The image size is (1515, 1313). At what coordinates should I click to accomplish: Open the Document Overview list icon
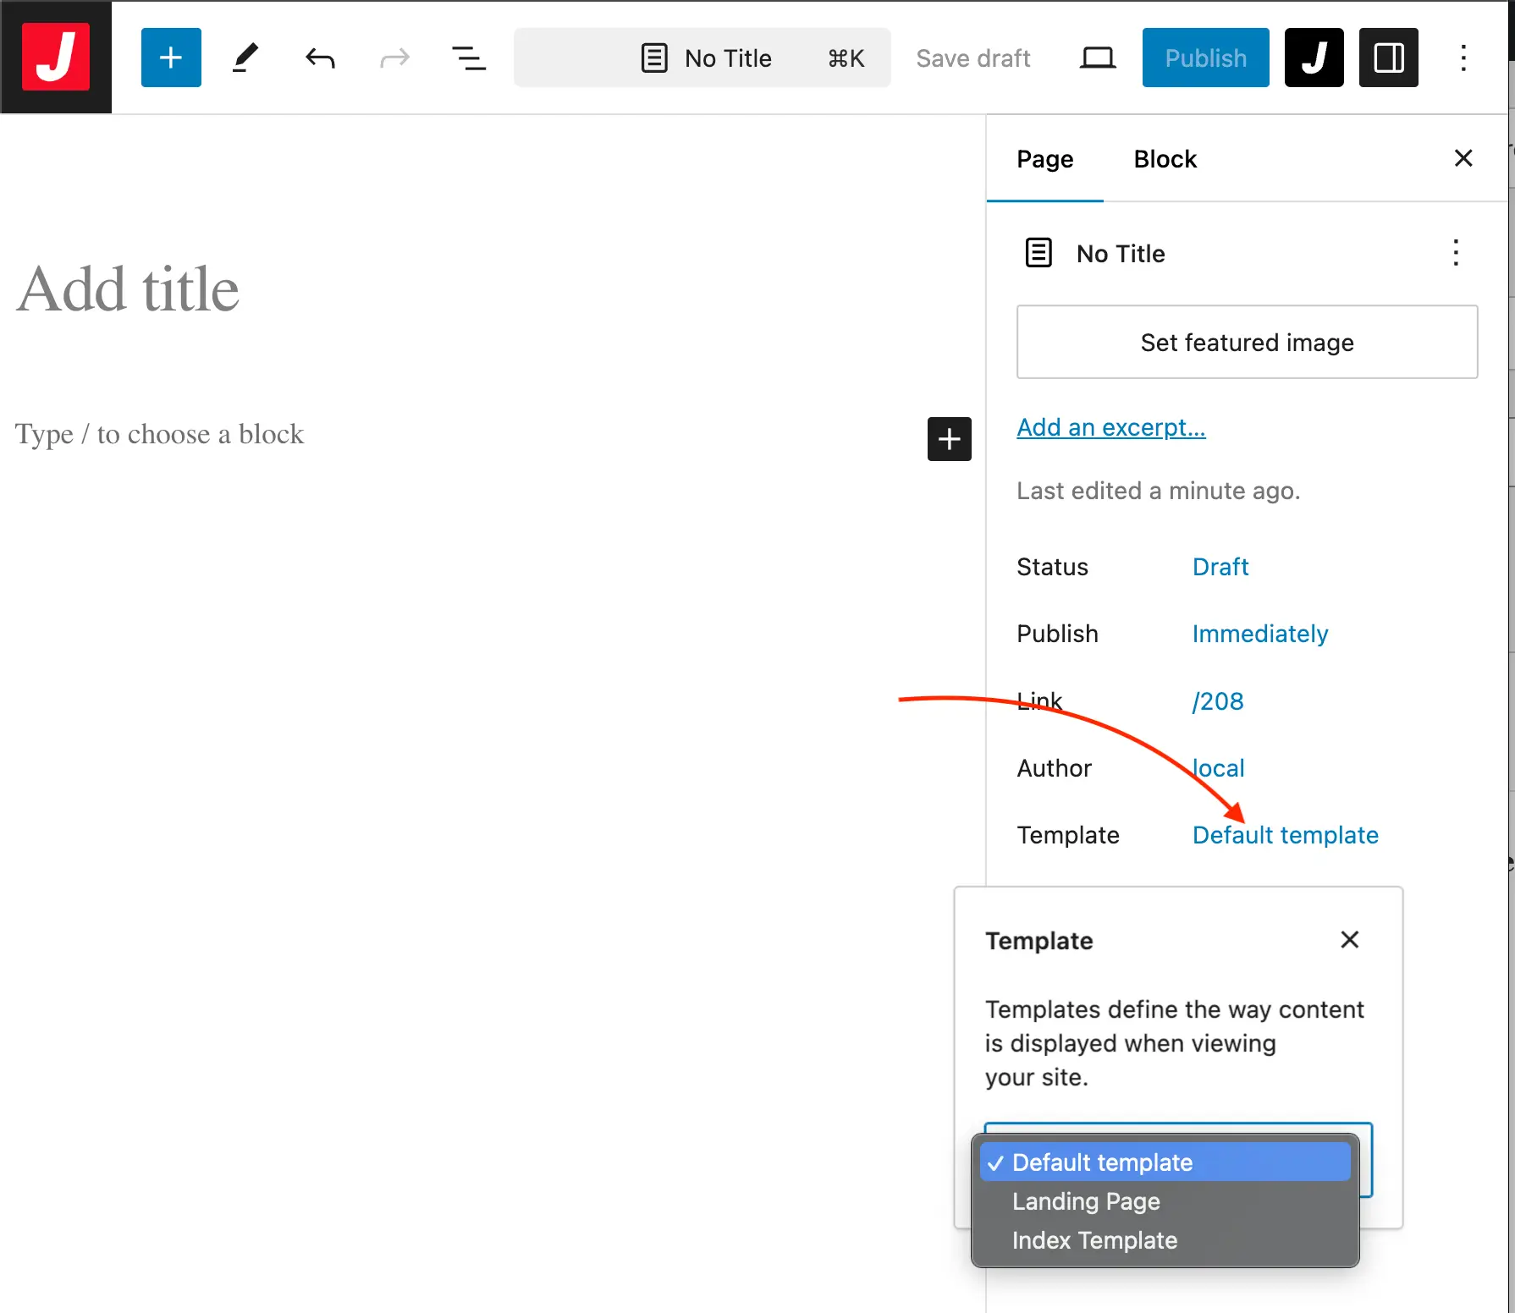(468, 58)
